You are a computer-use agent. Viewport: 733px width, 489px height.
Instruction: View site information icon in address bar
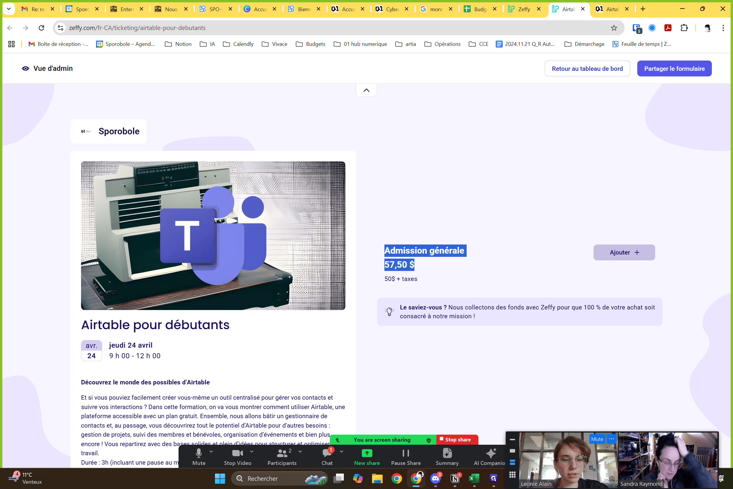point(61,28)
